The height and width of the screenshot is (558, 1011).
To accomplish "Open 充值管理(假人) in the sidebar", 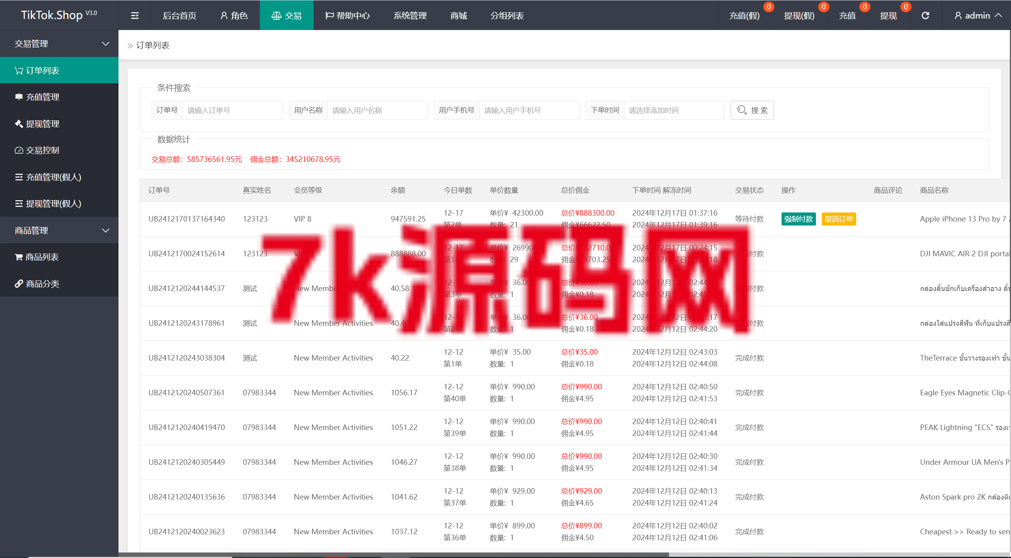I will (59, 177).
